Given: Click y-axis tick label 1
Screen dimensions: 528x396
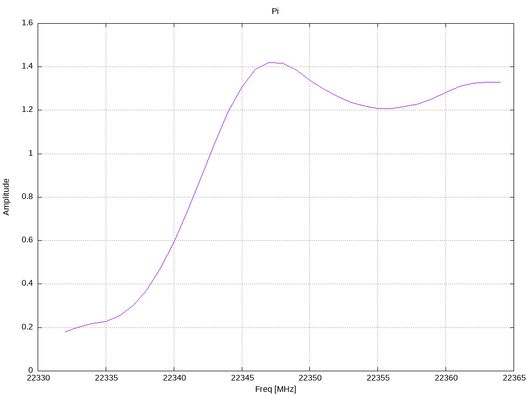Looking at the screenshot, I should click(30, 153).
